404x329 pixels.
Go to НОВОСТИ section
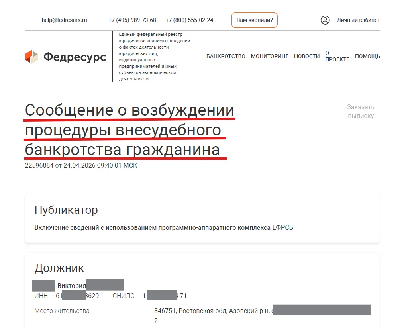(307, 56)
